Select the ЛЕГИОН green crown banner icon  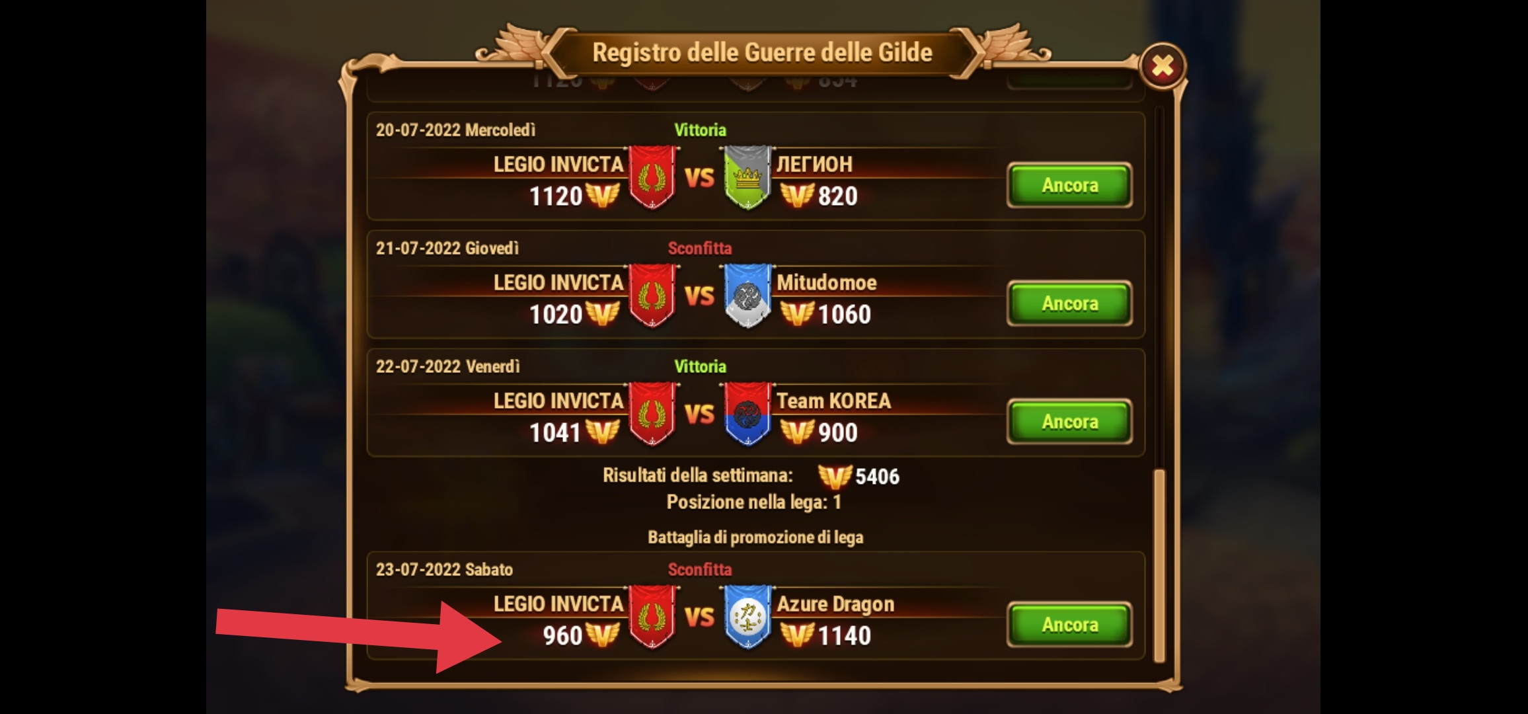[747, 177]
